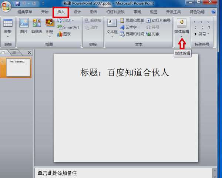Insert a SmartArt graphic
Viewport: 222px width, 178px height.
tap(68, 27)
